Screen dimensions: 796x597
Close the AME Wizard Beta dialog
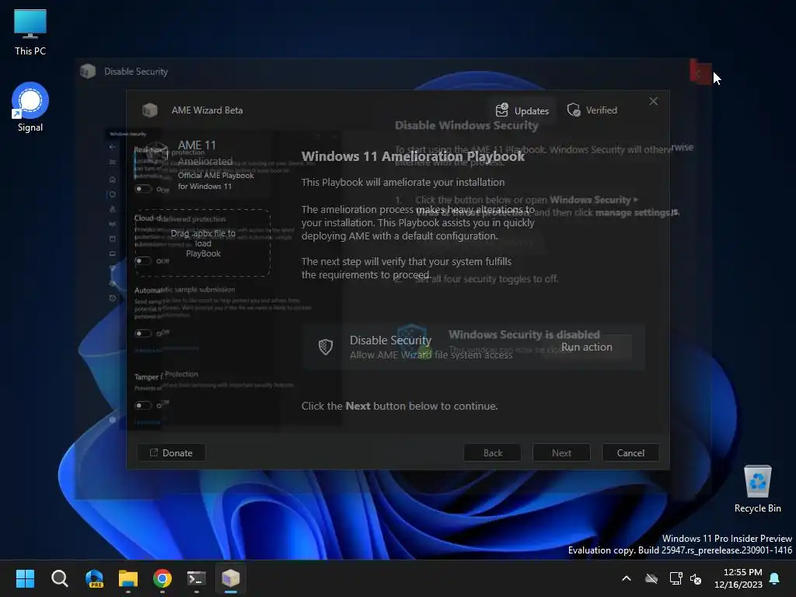coord(653,102)
